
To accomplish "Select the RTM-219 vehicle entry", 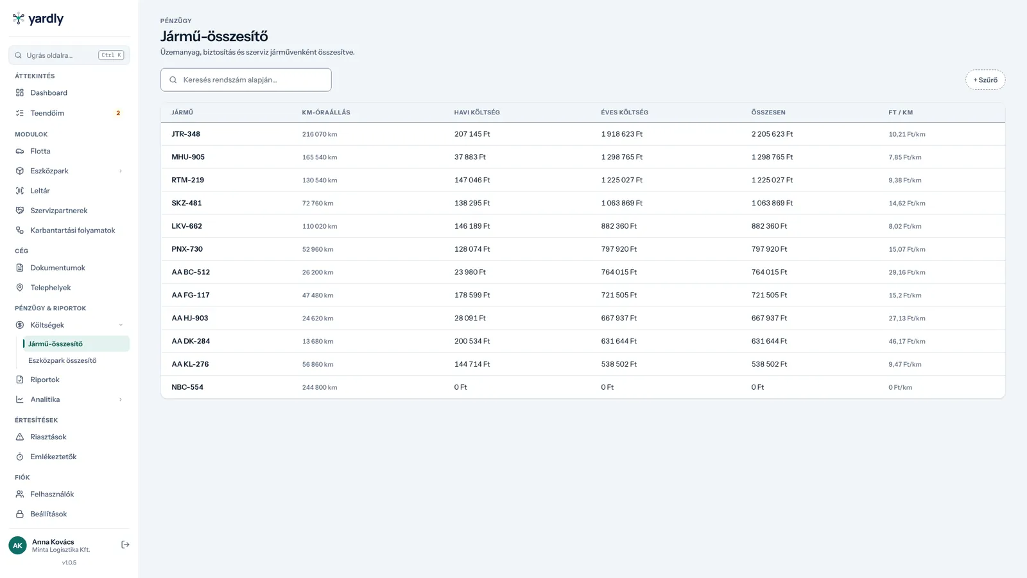I will click(x=583, y=180).
